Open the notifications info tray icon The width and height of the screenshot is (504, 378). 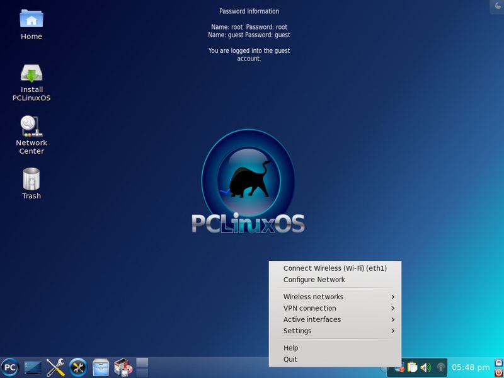coord(440,367)
